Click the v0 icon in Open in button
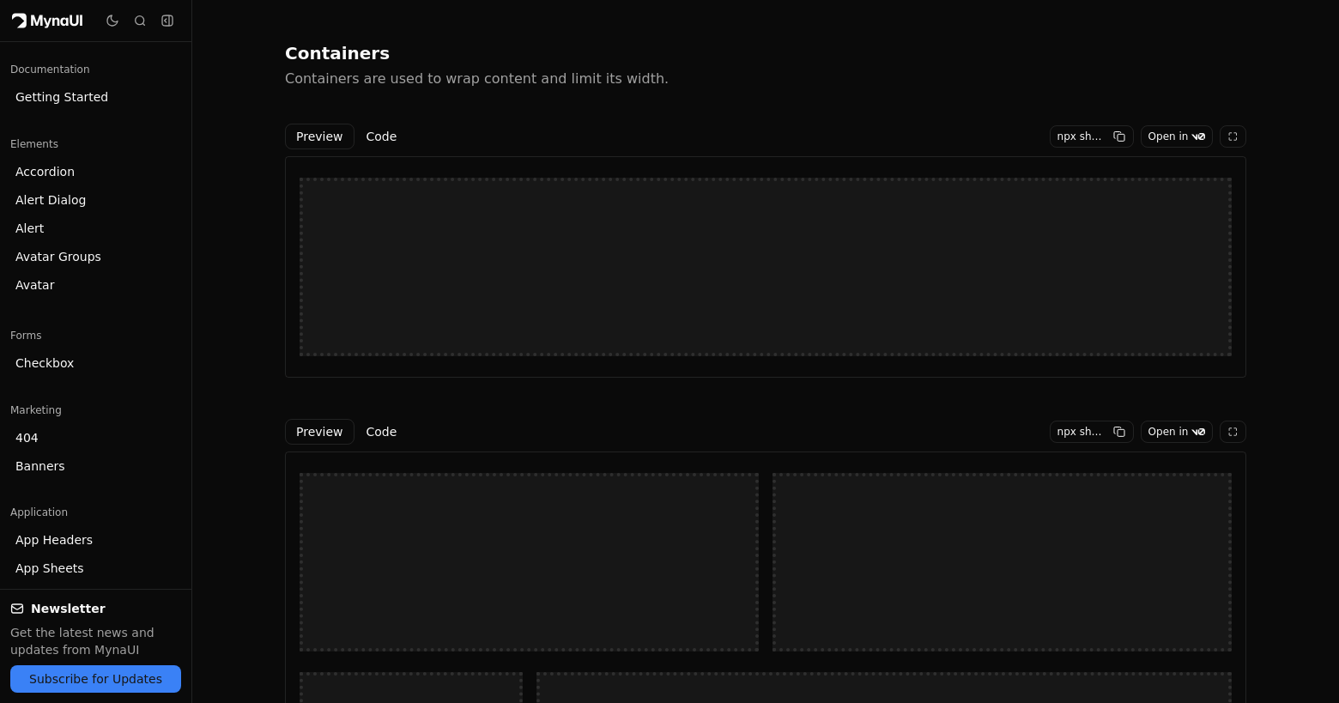The height and width of the screenshot is (703, 1339). click(1198, 136)
